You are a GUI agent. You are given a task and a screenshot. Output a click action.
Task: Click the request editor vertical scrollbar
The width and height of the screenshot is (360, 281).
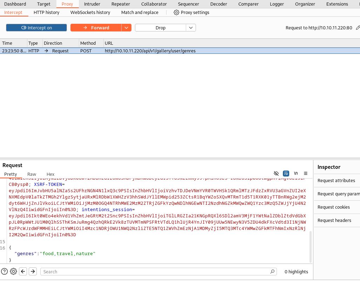pyautogui.click(x=311, y=247)
